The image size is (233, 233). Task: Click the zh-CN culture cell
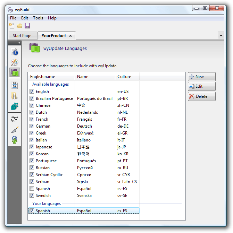coord(123,105)
